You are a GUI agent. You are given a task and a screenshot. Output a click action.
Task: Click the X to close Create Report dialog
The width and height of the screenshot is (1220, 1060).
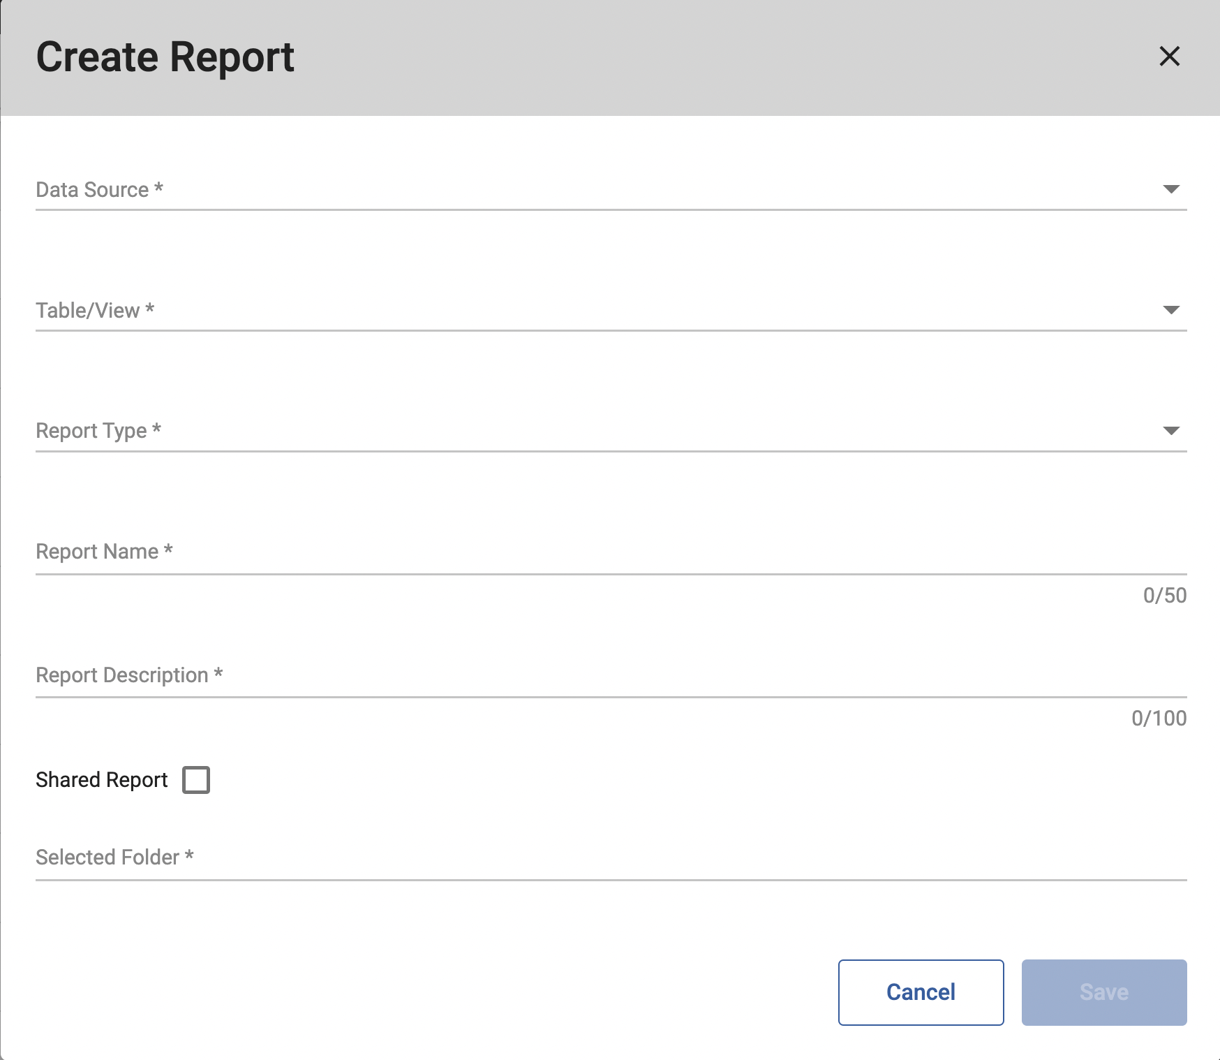coord(1170,57)
